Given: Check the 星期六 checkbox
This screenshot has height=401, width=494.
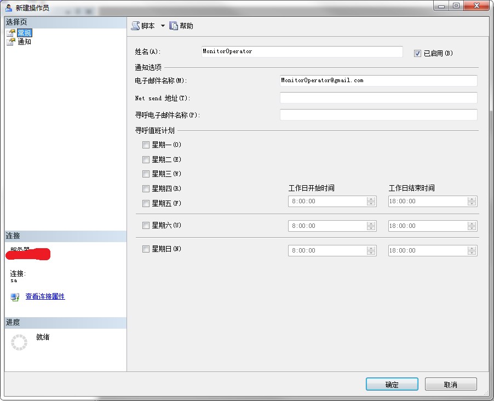Looking at the screenshot, I should pos(146,225).
